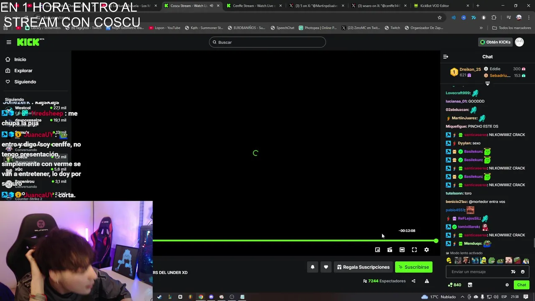Enter fullscreen on the video player
This screenshot has height=301, width=535.
(x=414, y=250)
